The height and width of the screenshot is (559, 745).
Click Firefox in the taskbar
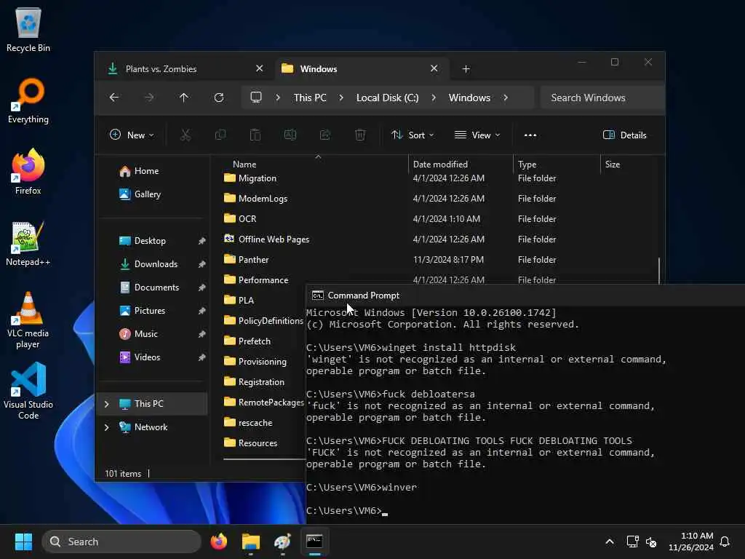[x=219, y=542]
